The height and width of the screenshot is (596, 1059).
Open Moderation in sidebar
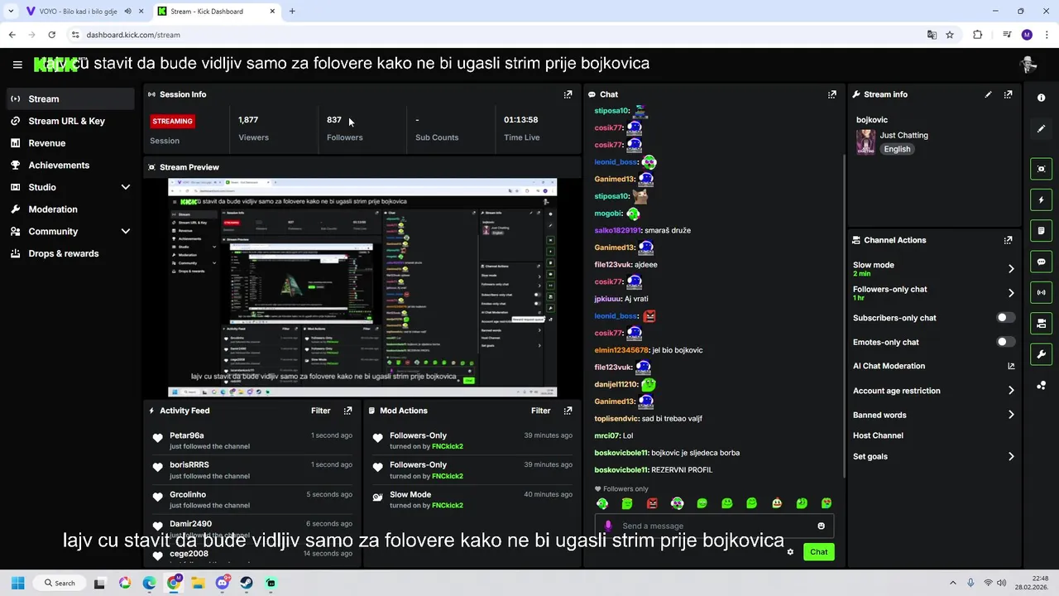coord(70,209)
